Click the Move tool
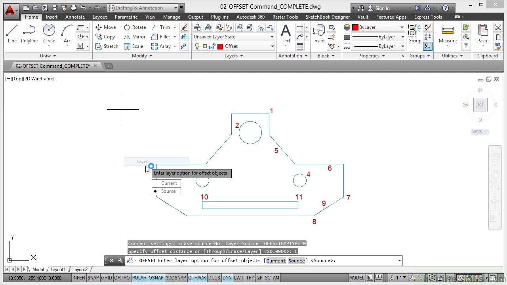The image size is (507, 285). tap(106, 27)
